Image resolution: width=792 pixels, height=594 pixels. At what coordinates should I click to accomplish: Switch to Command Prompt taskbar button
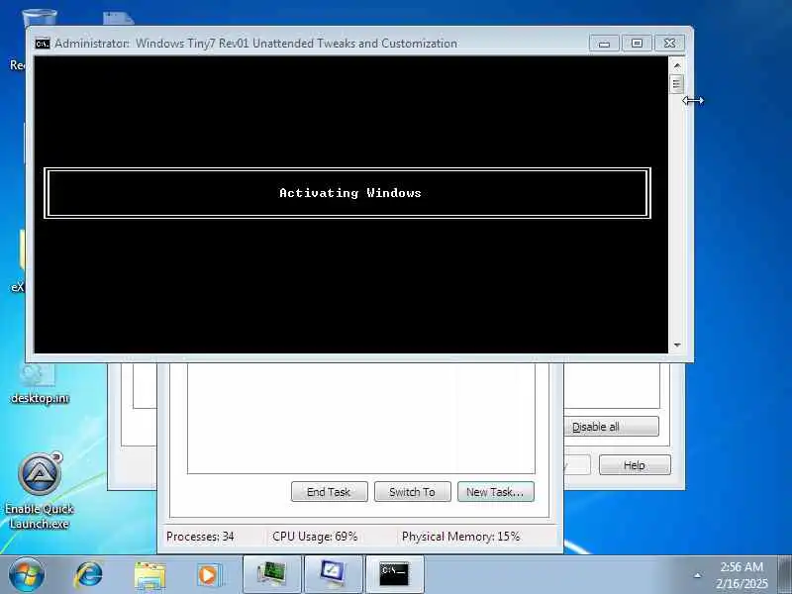[x=394, y=575]
